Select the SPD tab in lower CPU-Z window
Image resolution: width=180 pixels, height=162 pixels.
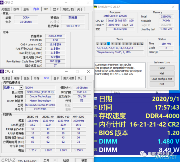46,78
